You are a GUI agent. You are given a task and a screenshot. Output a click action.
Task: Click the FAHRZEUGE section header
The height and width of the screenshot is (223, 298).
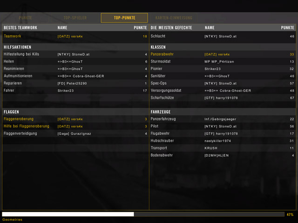[162, 112]
